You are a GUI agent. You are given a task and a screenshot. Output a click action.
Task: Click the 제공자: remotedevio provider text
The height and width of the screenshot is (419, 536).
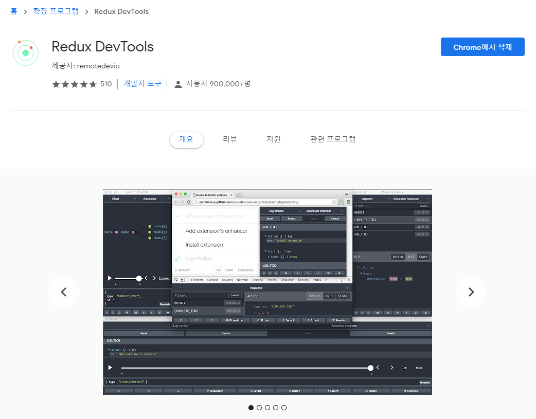tap(85, 66)
